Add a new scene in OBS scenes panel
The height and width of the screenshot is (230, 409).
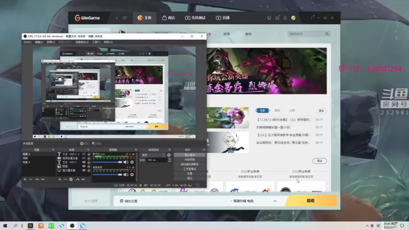point(25,179)
